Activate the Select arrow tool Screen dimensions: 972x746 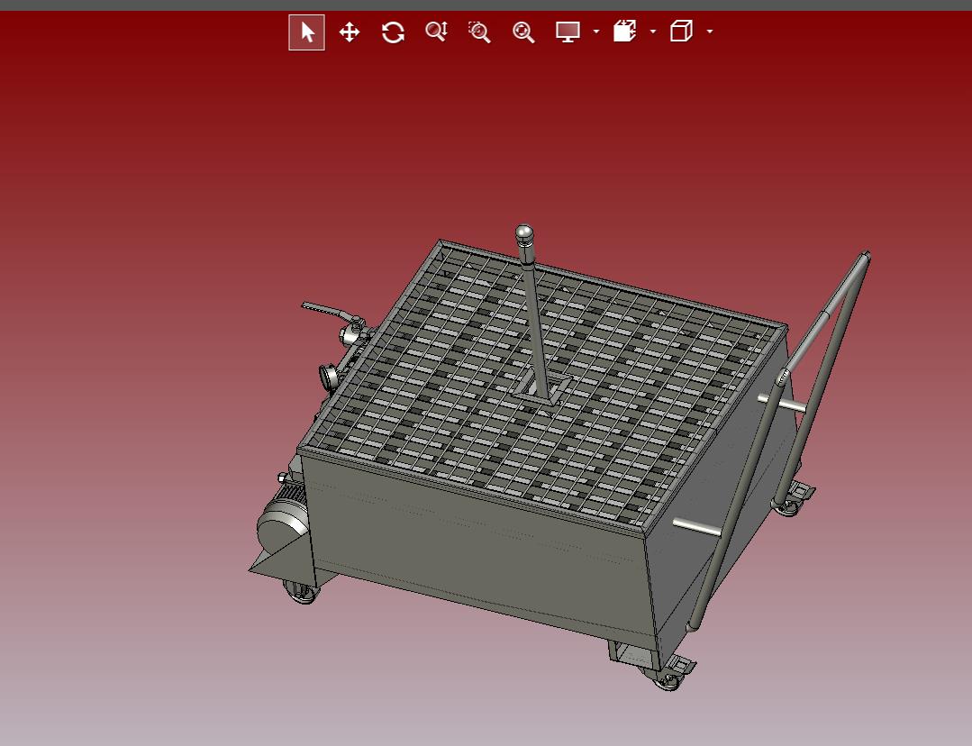pos(307,32)
